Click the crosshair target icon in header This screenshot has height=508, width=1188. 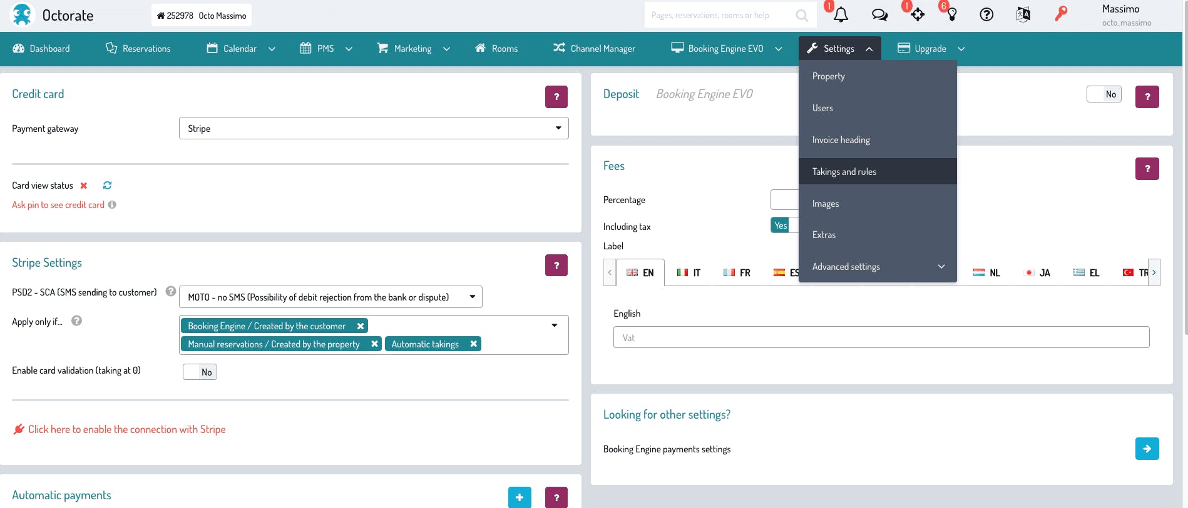918,15
